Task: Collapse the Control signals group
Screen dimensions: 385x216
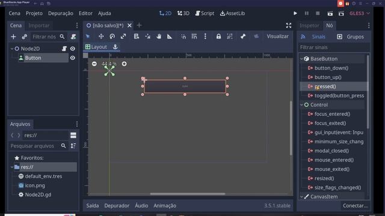Action: (x=302, y=104)
